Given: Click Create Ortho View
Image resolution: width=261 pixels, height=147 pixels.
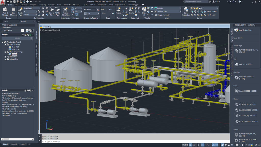Looking at the screenshot, I should click(66, 11).
